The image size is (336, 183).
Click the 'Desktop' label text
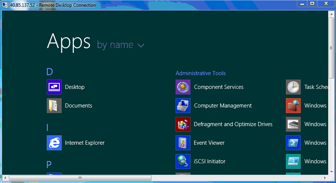click(75, 87)
